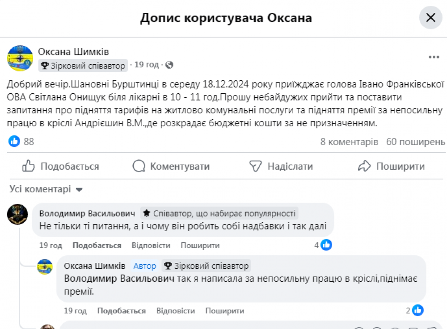This screenshot has width=447, height=329.
Task: Open the three-dots post options menu
Action: 434,57
